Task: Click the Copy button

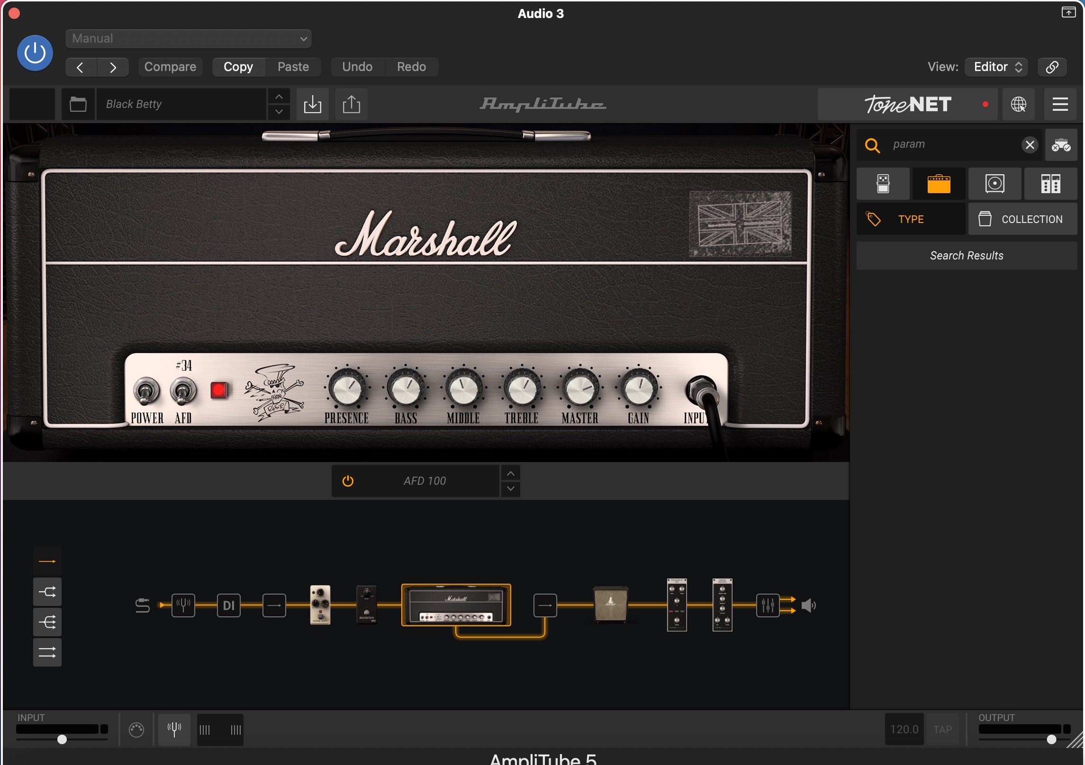Action: click(x=238, y=67)
